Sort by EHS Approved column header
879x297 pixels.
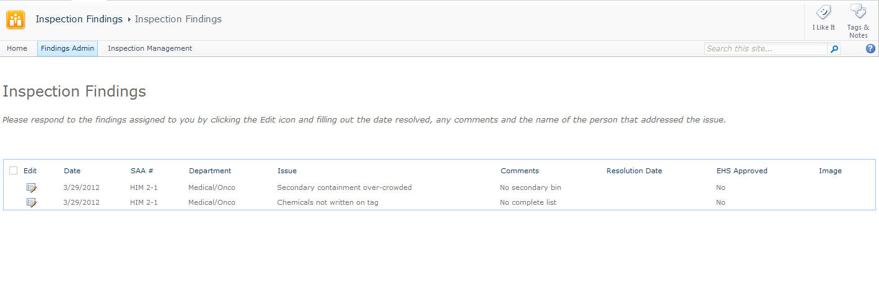pos(741,171)
